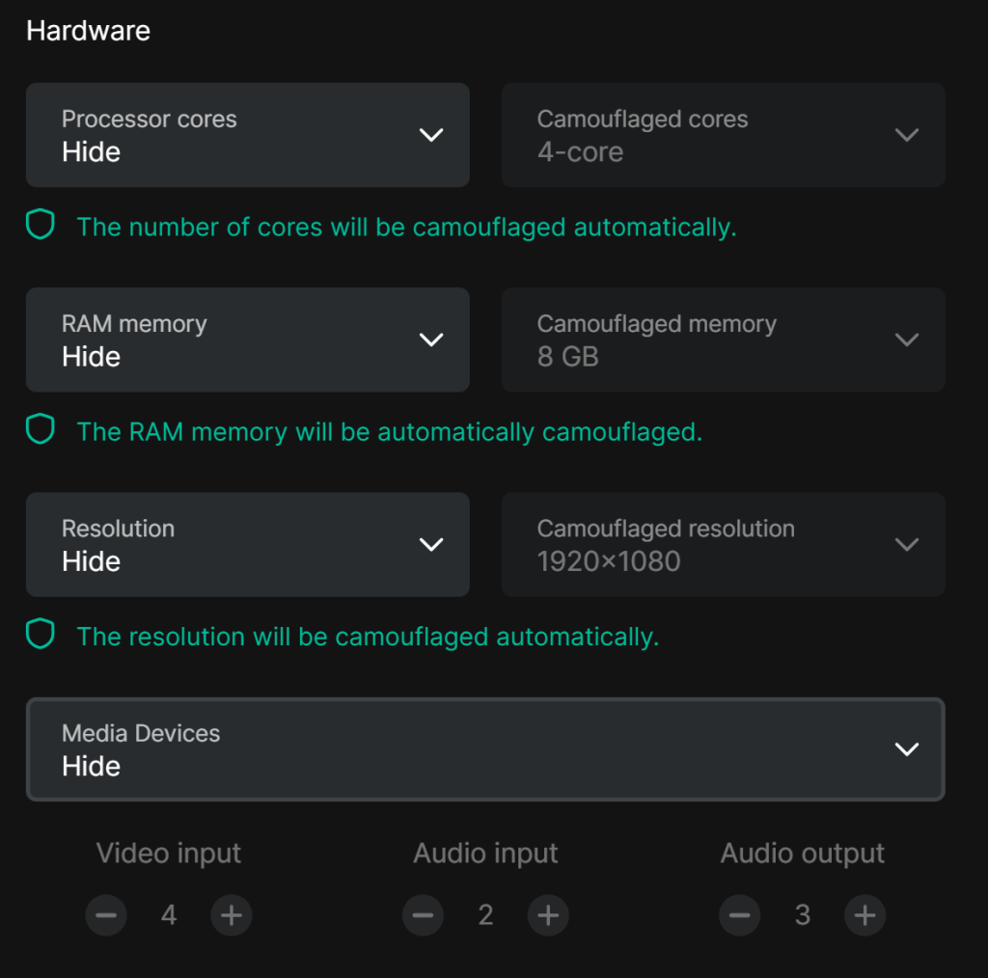Open the RAM memory dropdown
Viewport: 988px width, 978px height.
coord(248,340)
